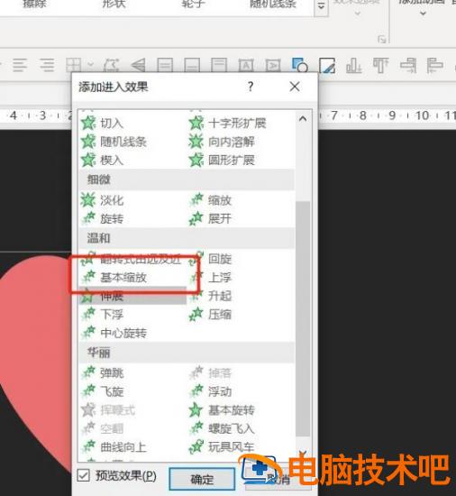Screen dimensions: 456x496
Task: Open the 效果选项 dropdown arrow in ribbon
Action: [358, 14]
